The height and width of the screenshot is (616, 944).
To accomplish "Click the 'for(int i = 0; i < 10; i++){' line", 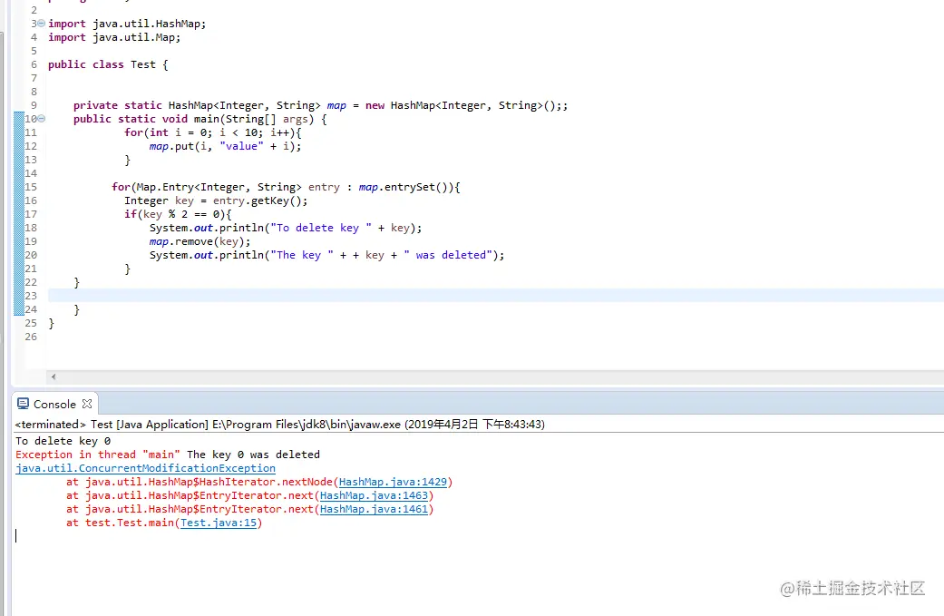I will coord(213,132).
